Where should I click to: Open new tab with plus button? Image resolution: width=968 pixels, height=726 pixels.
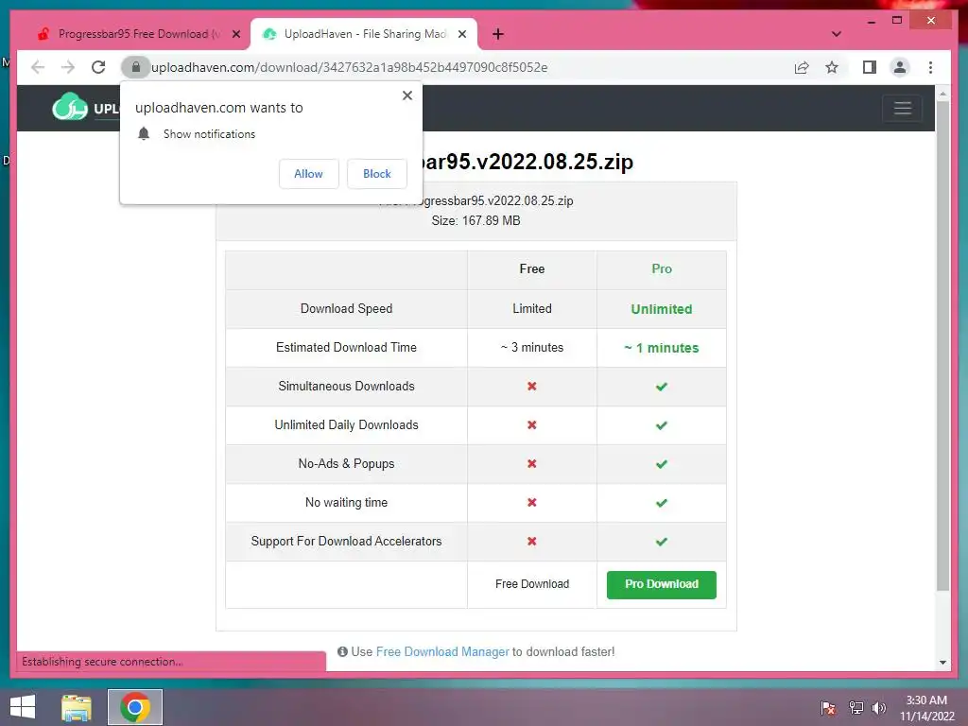click(498, 34)
